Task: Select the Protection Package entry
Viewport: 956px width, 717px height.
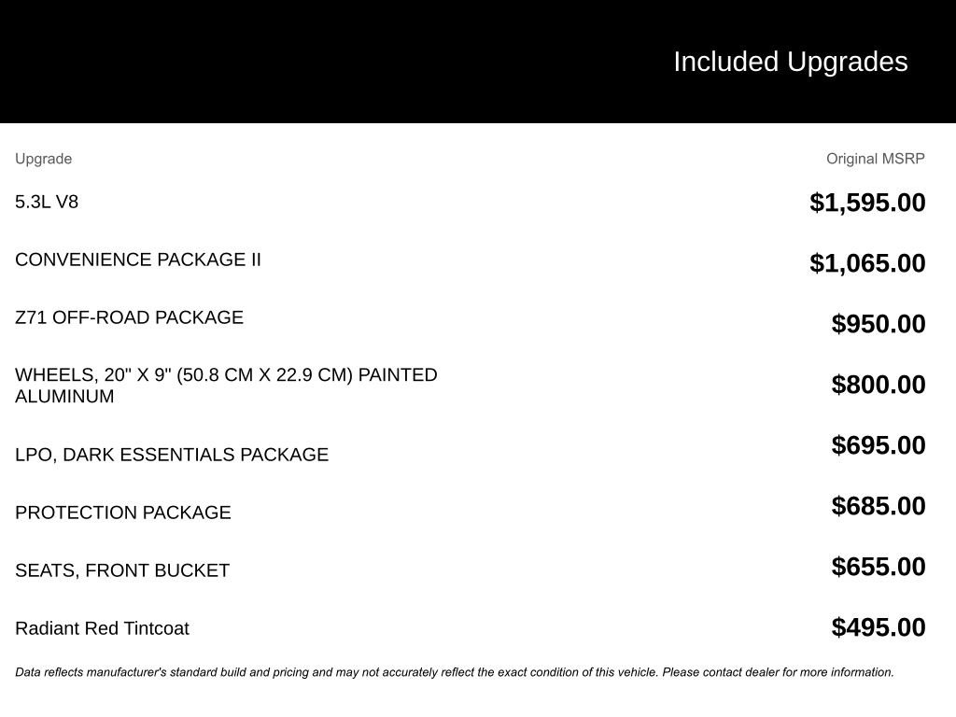Action: pyautogui.click(x=123, y=513)
